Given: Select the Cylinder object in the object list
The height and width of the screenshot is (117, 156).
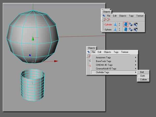Looking at the screenshot, I should pos(108,24).
